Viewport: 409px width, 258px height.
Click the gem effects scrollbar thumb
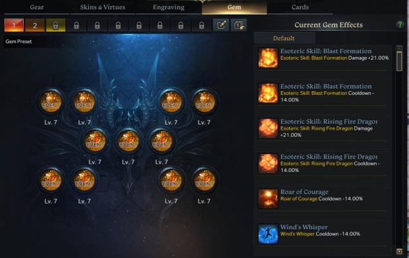399,62
